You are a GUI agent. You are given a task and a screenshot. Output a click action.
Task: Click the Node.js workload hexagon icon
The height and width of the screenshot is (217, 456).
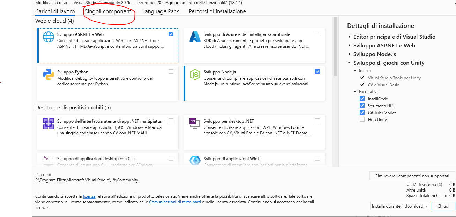tap(194, 75)
